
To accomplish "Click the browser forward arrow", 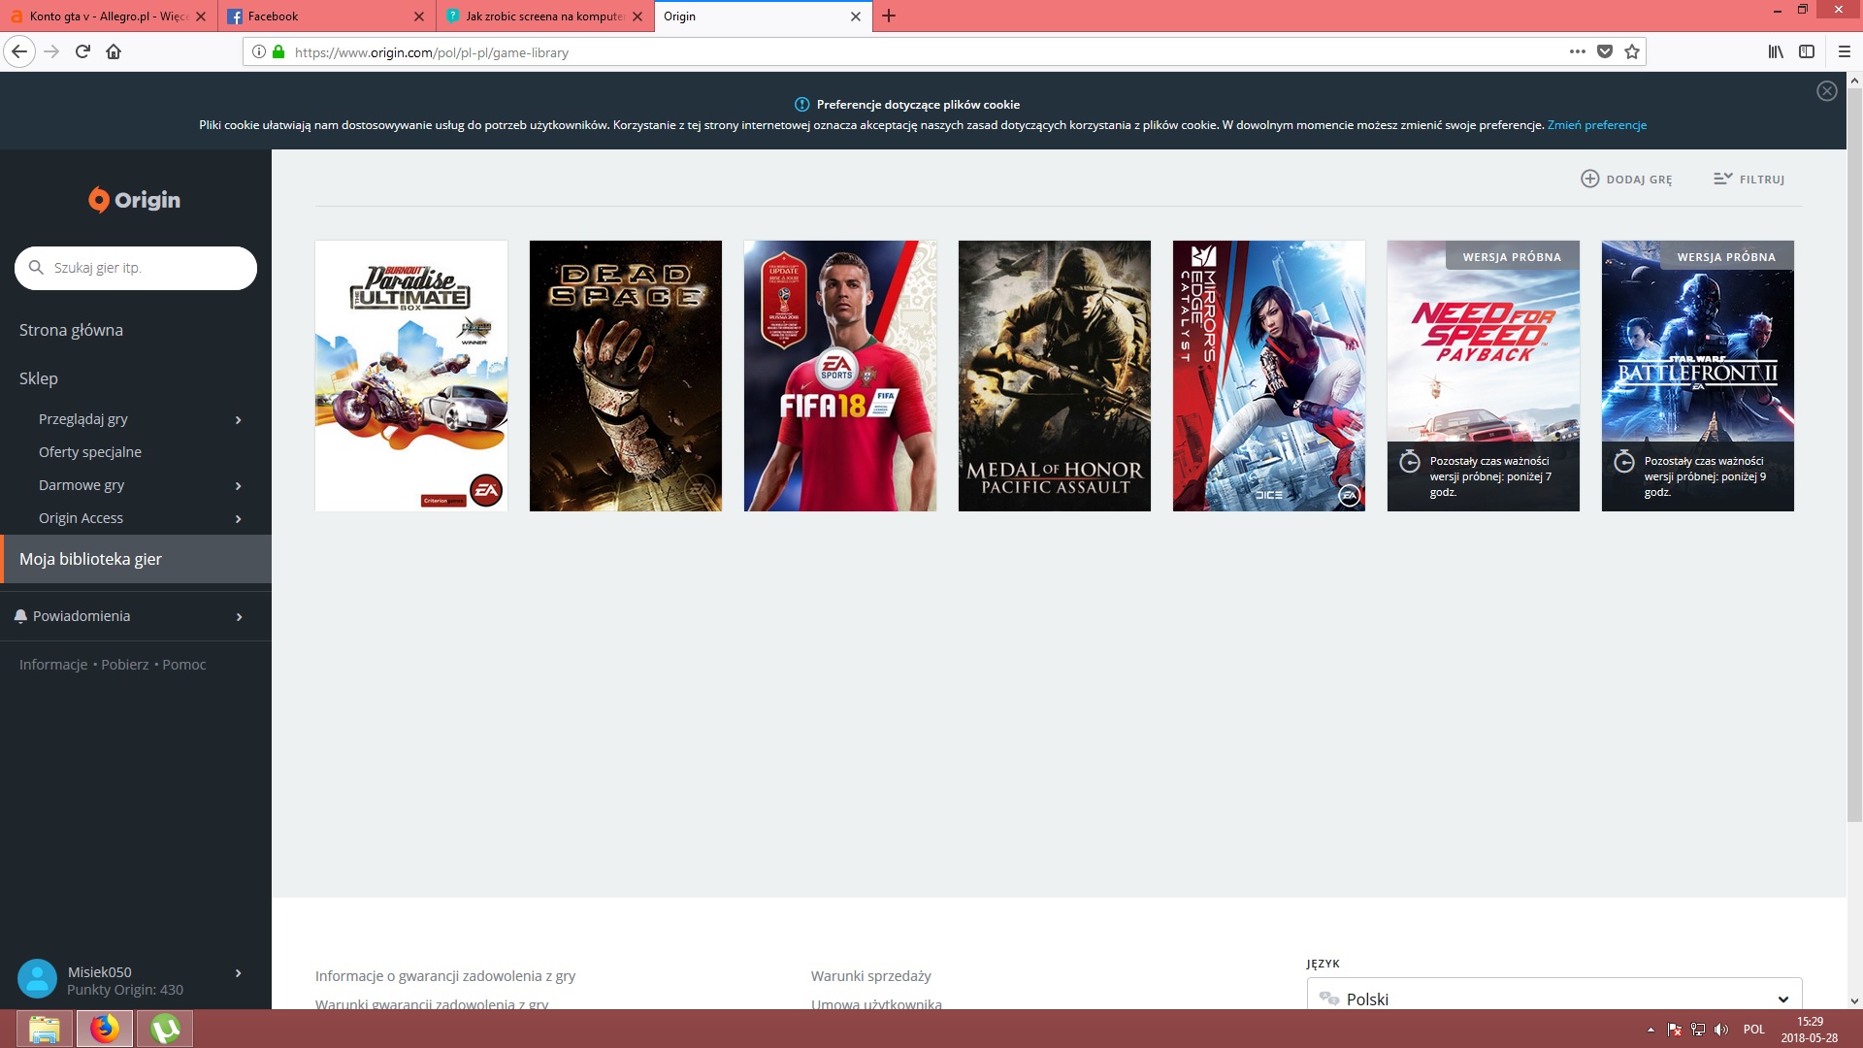I will [x=52, y=51].
